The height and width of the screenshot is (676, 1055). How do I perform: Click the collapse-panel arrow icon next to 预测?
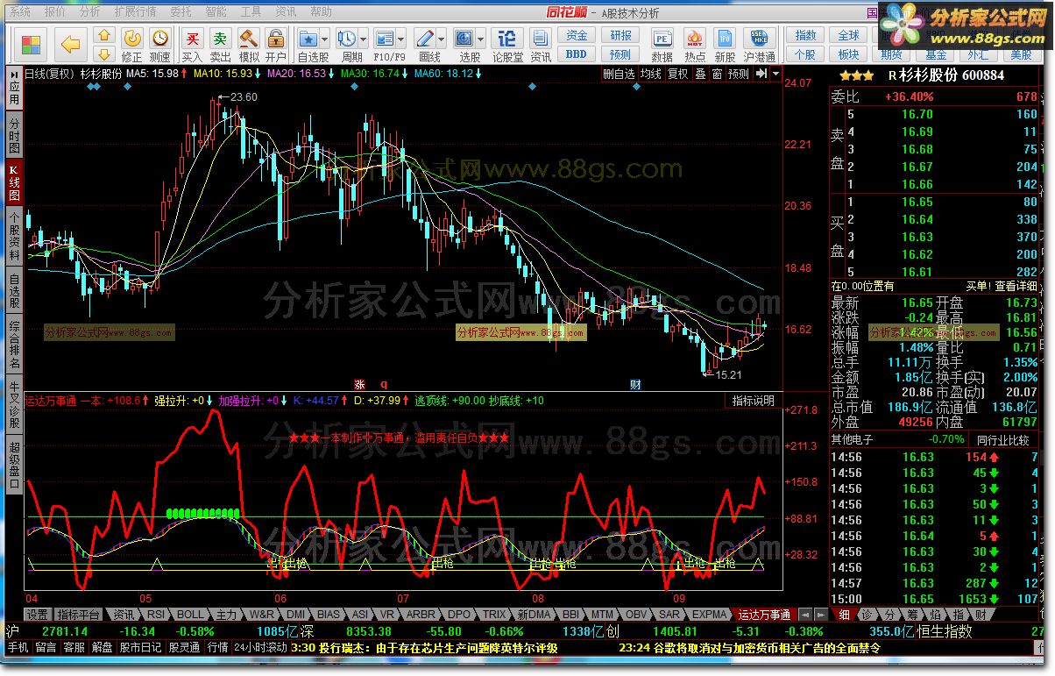(761, 74)
